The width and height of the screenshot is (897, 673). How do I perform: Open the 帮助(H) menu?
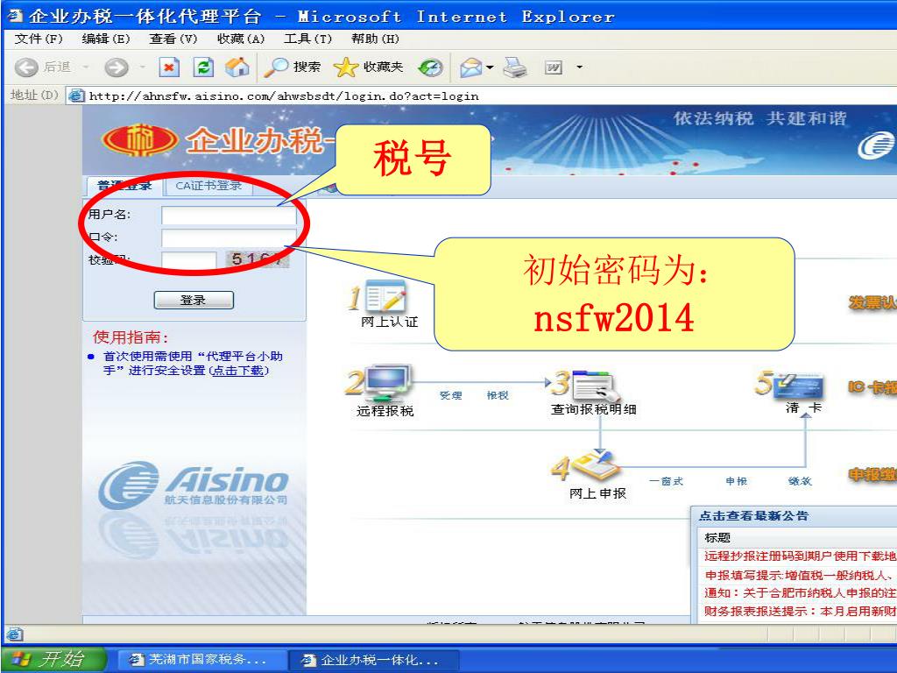coord(375,39)
